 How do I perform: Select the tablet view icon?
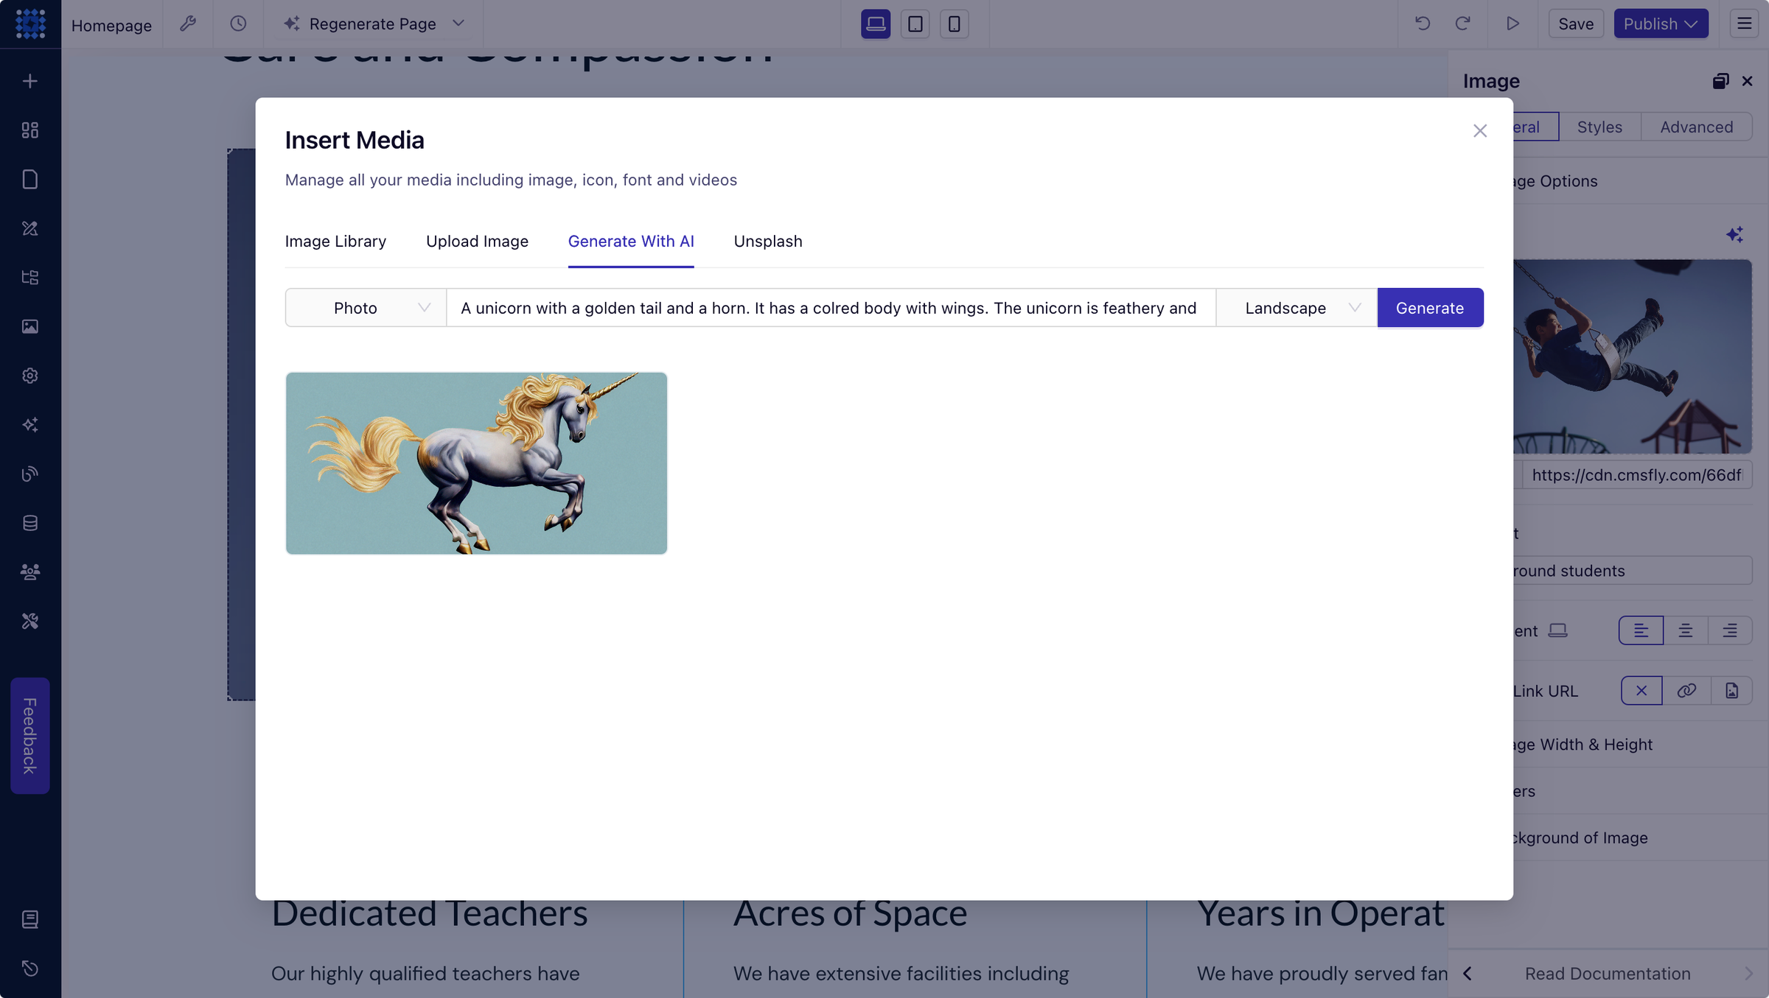[915, 23]
